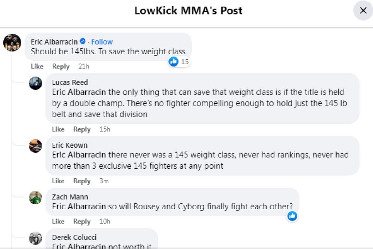Image resolution: width=373 pixels, height=249 pixels.
Task: Click the like reaction on Zach Mann's comment
Action: pyautogui.click(x=292, y=216)
